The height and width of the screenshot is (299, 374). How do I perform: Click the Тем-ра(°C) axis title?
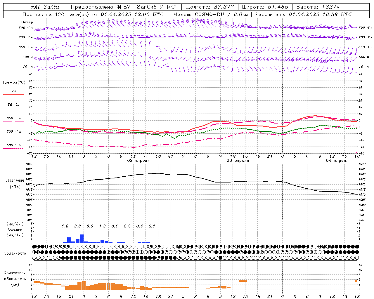[14, 83]
